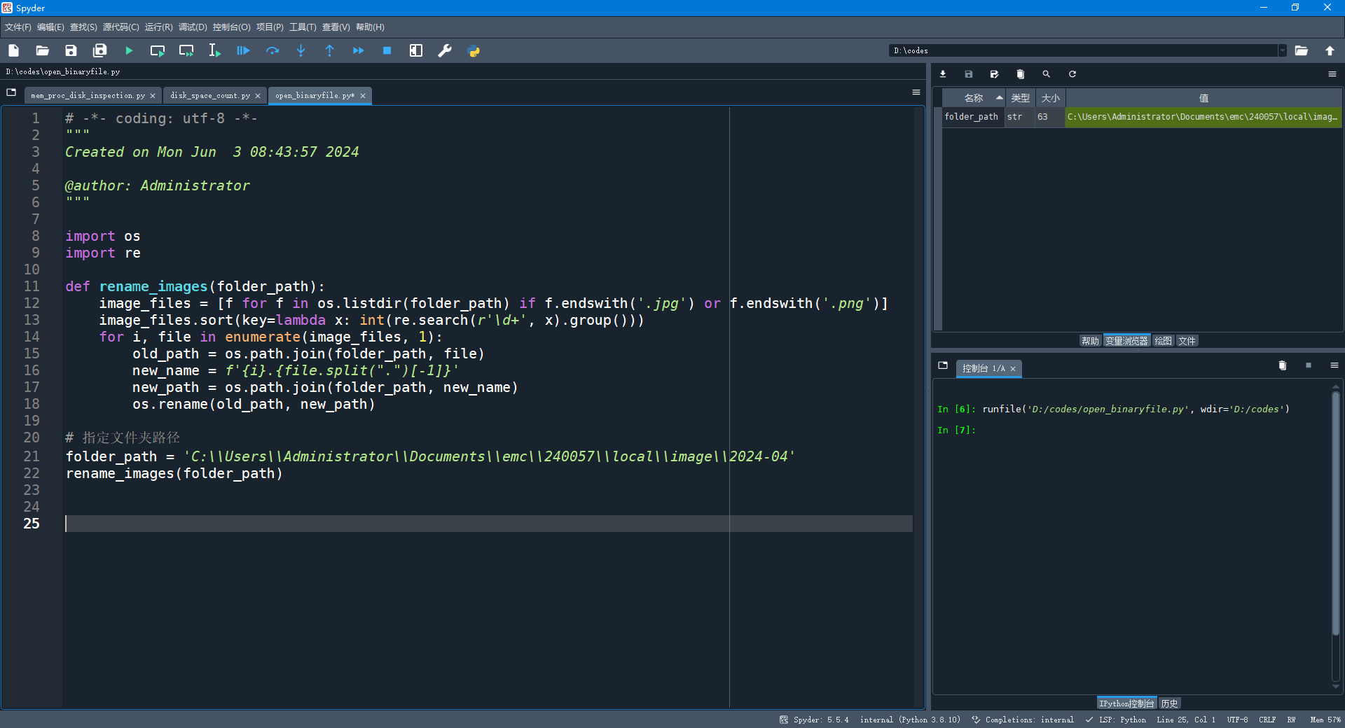Image resolution: width=1345 pixels, height=728 pixels.
Task: Open the Variable Explorer options menu
Action: (x=1332, y=74)
